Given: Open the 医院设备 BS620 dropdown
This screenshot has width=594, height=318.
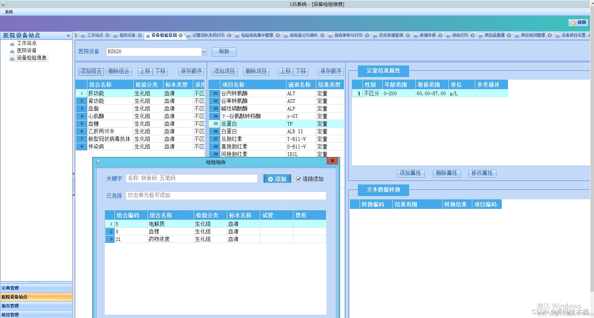Looking at the screenshot, I should pyautogui.click(x=204, y=52).
